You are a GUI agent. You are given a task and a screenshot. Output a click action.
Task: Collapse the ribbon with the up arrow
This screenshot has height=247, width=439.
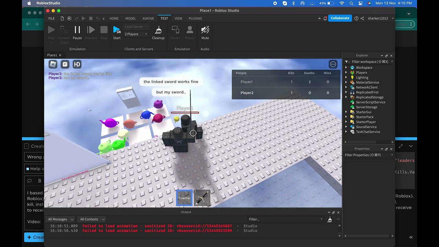tap(320, 19)
